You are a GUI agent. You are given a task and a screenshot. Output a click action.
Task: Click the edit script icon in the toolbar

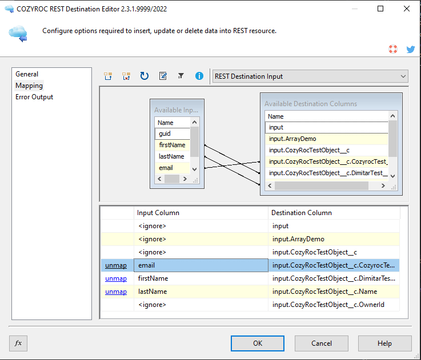[x=163, y=76]
